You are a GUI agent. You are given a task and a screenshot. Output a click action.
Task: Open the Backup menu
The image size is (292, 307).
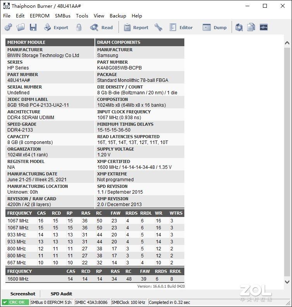118,16
